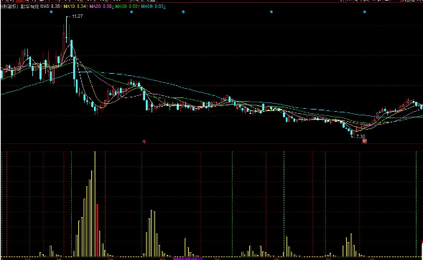Click the purple highlighted date on time axis
This screenshot has height=260, width=423.
click(187, 259)
